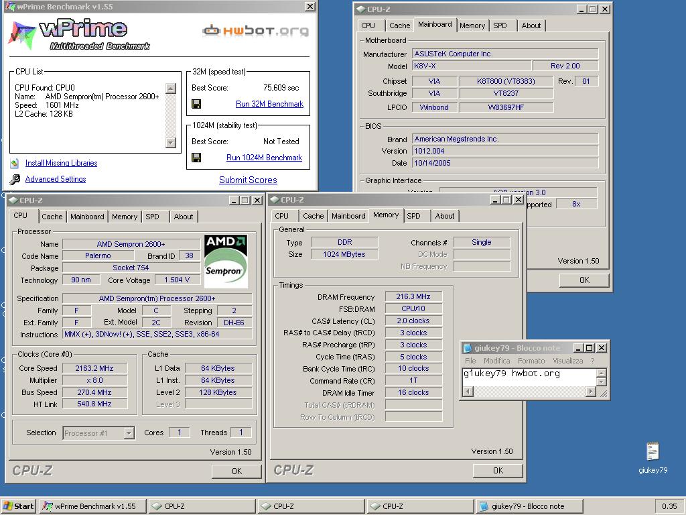
Task: Click notepad horizontal scroll right arrow
Action: 591,392
